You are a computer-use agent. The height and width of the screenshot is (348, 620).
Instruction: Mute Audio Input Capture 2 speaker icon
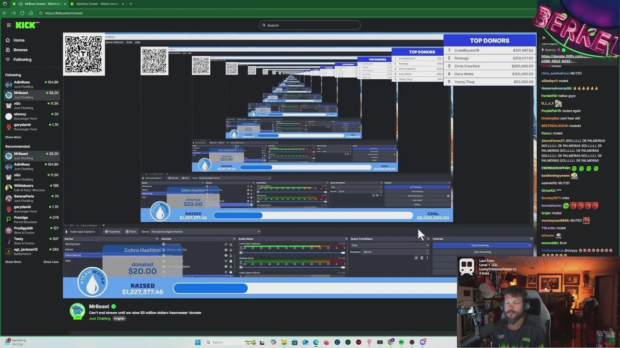tap(241, 253)
